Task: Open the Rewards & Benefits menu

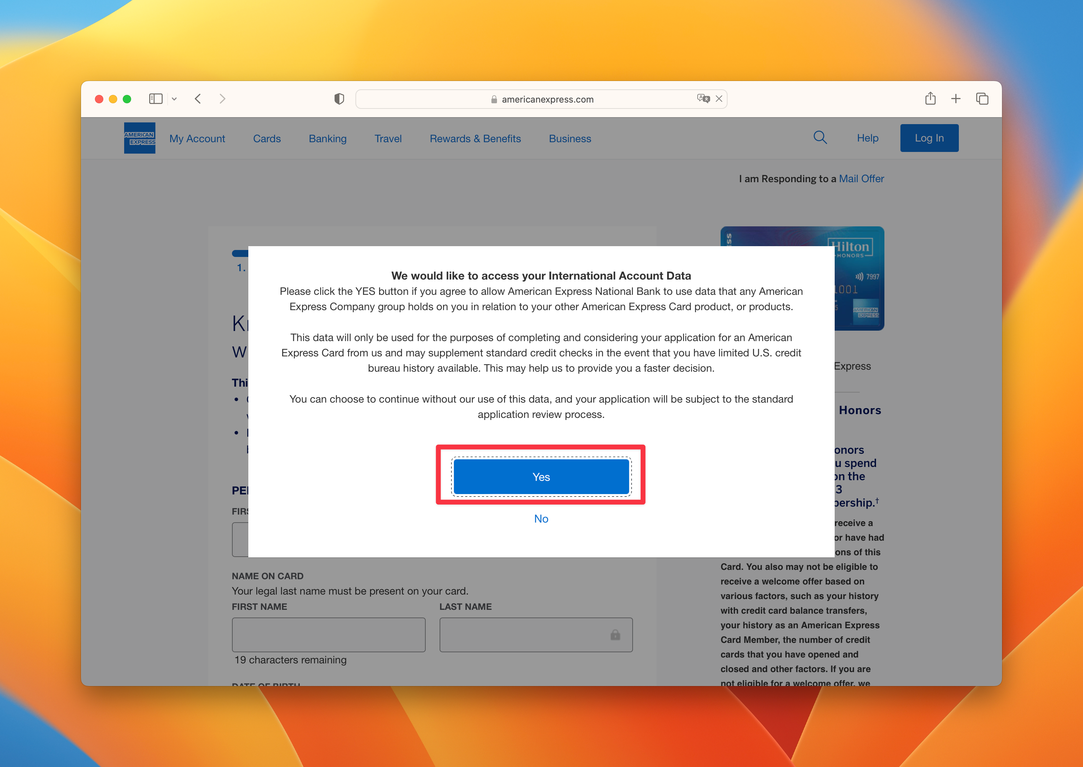Action: [x=475, y=138]
